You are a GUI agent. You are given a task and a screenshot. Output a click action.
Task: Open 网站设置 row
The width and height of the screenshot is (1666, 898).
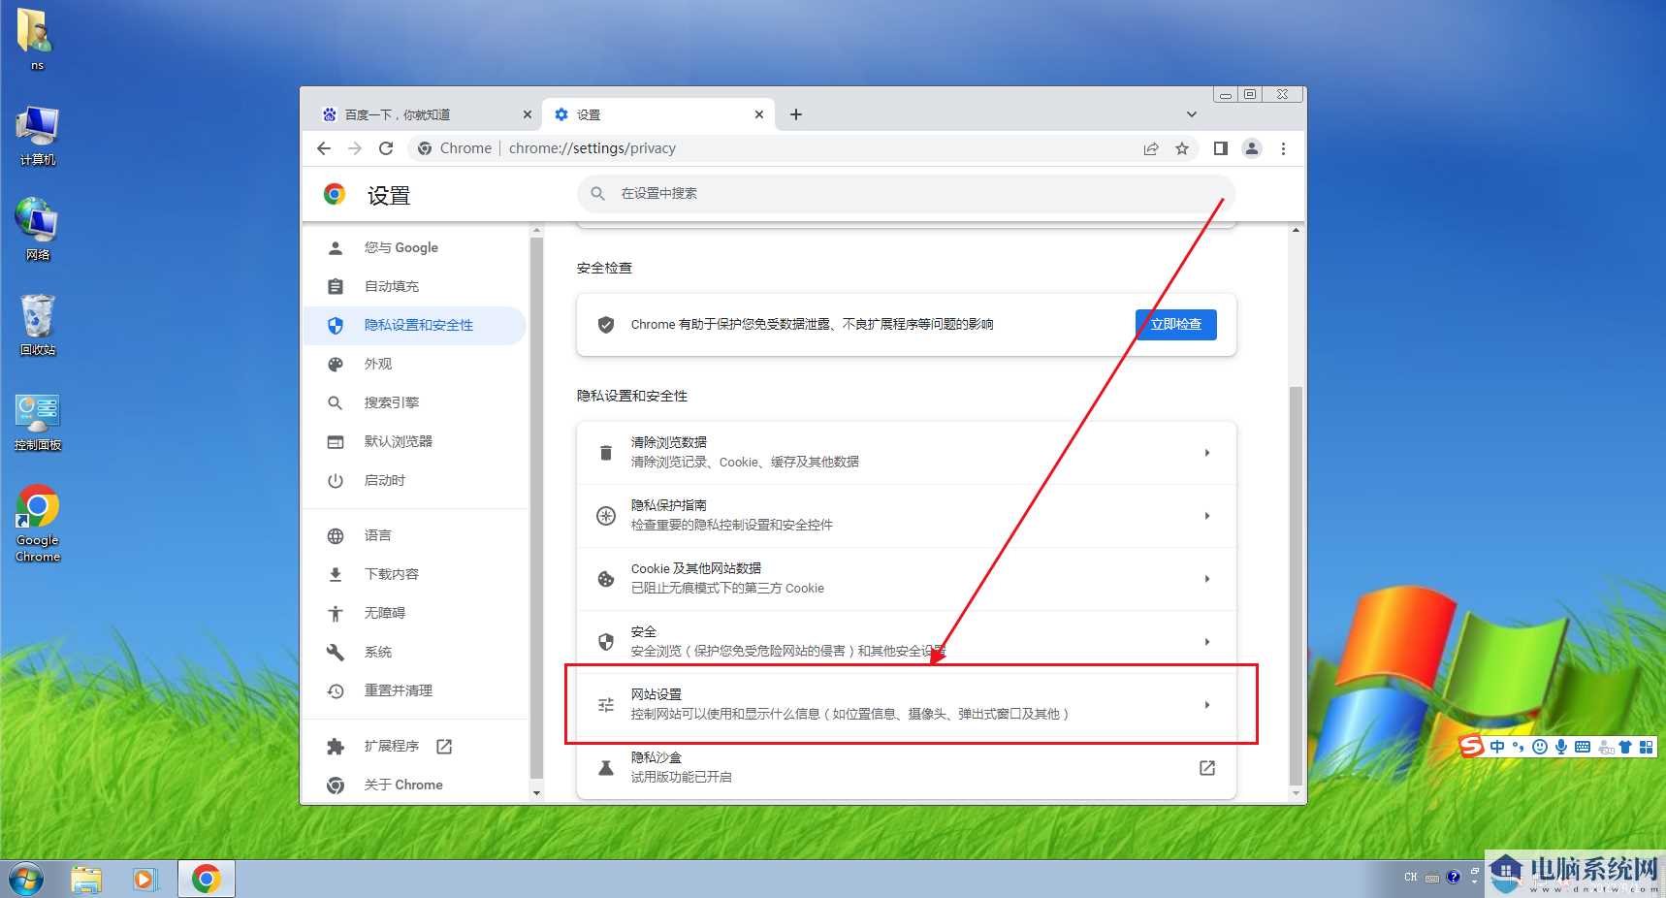[x=906, y=705]
